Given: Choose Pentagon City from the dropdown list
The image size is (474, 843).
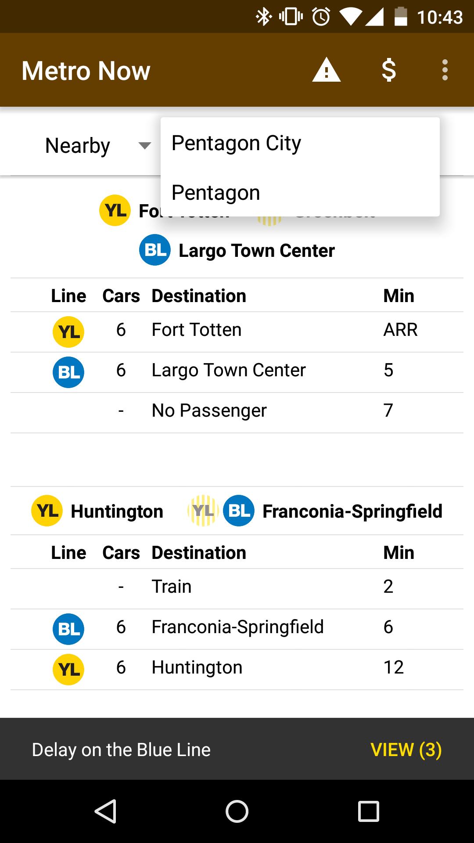Looking at the screenshot, I should tap(236, 143).
